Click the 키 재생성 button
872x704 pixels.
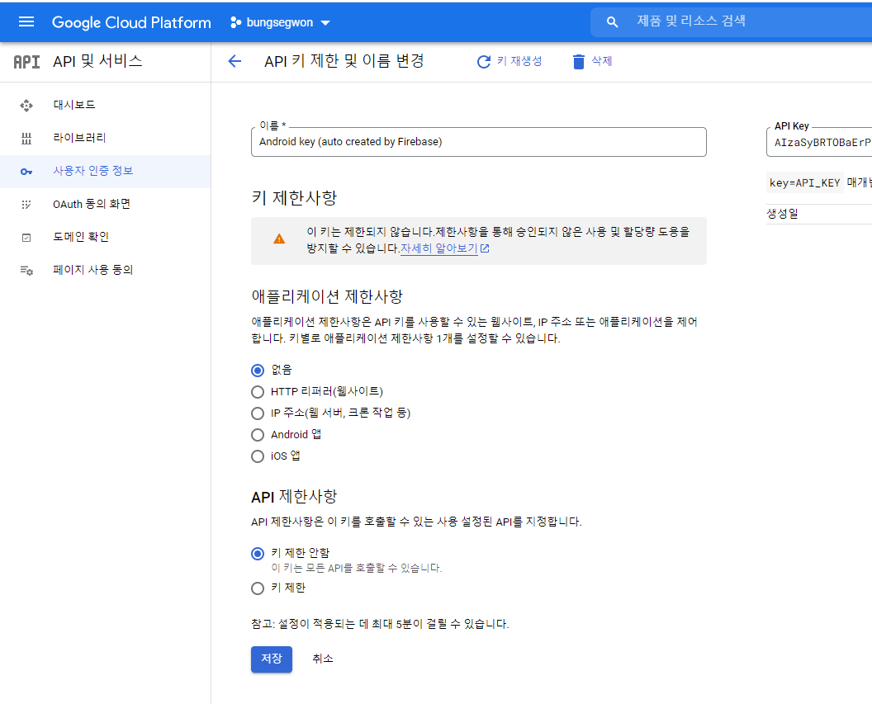[509, 61]
